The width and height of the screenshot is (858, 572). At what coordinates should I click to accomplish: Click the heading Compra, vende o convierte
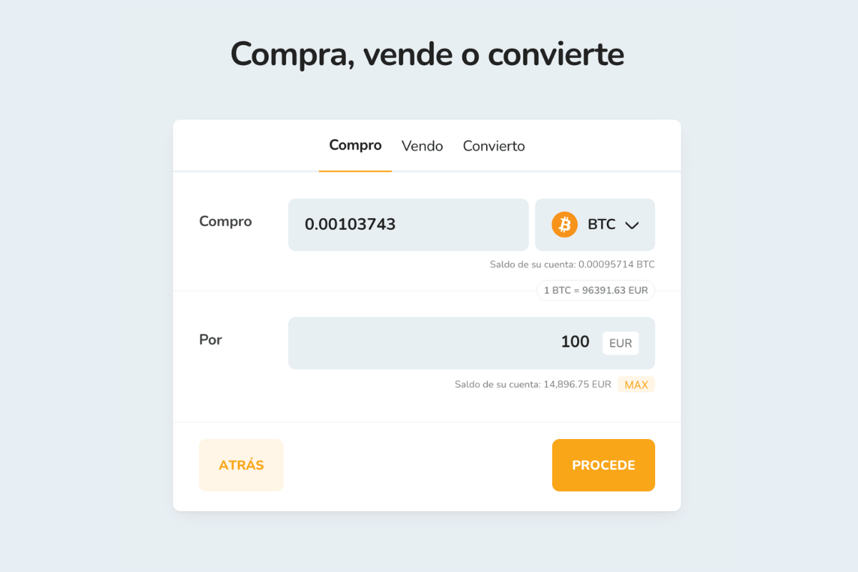428,54
